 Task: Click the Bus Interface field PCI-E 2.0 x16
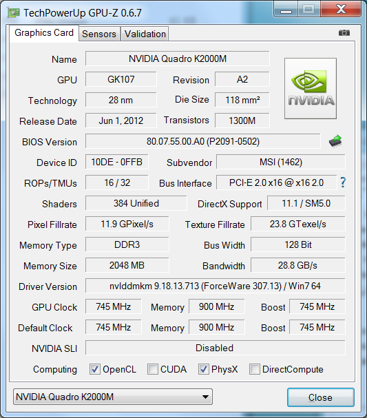point(276,182)
